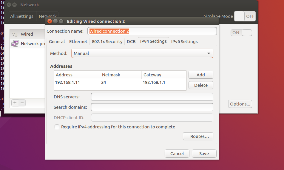Enable Require IPv4 addressing checkbox
This screenshot has height=170, width=284.
tap(57, 127)
